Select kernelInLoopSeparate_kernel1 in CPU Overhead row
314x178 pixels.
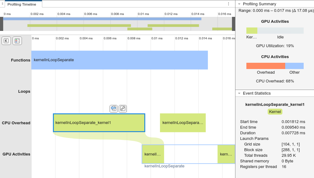point(99,123)
